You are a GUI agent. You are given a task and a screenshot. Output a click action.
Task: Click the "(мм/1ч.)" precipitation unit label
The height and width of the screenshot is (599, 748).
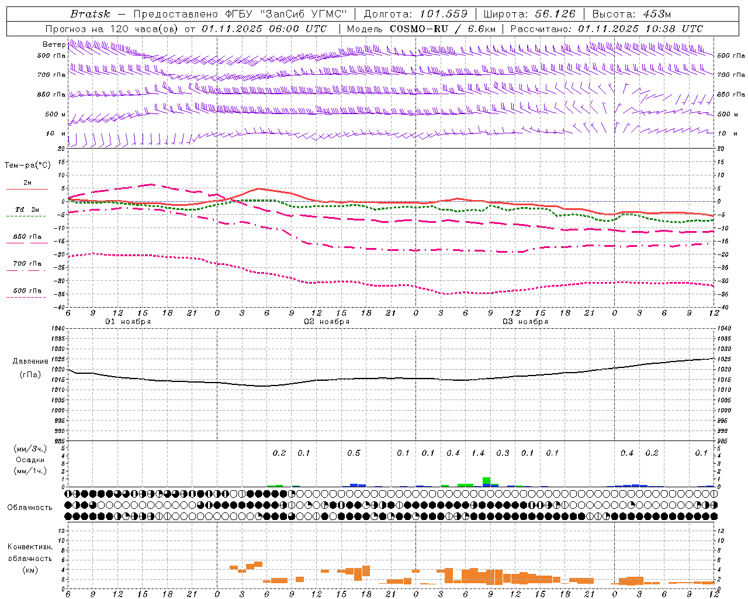[30, 471]
